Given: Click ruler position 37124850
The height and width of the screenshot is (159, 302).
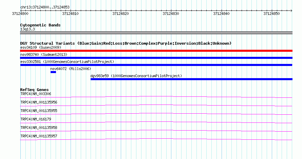Looking at the screenshot, I should (x=271, y=14).
